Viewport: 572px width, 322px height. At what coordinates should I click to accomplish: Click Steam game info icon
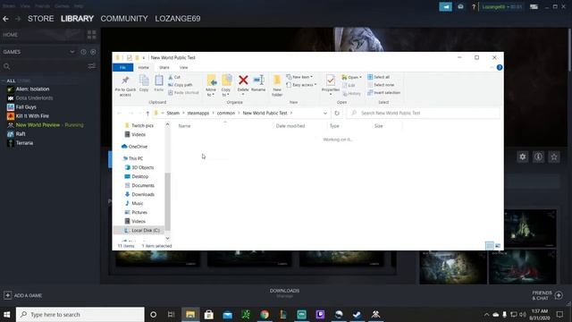click(x=538, y=157)
